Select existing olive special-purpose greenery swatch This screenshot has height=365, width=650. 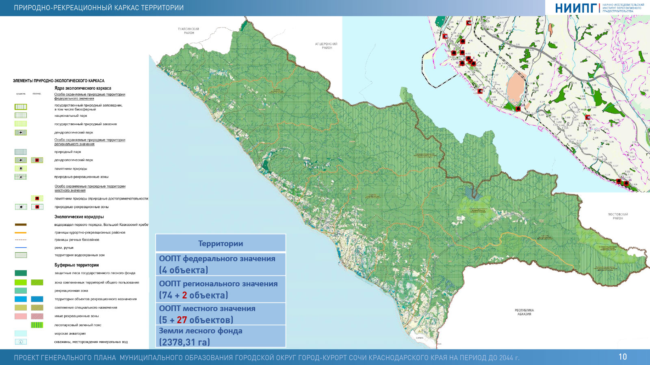pos(21,308)
